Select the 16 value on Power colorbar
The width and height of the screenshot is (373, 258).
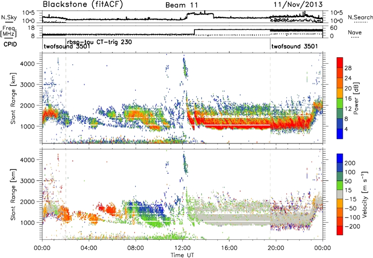tap(348, 99)
